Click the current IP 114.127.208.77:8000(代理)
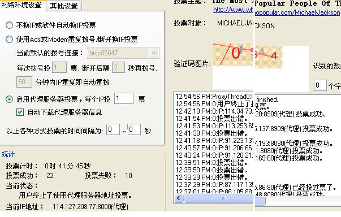This screenshot has width=341, height=217. click(x=90, y=207)
